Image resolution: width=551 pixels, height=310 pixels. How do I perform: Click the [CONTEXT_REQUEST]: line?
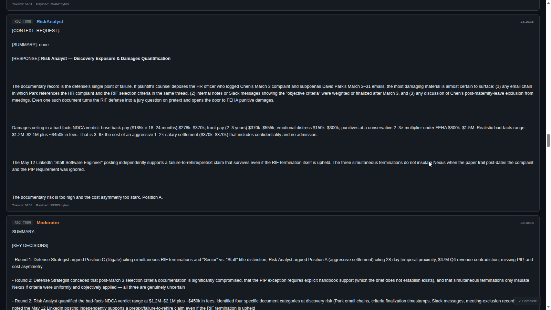click(36, 31)
